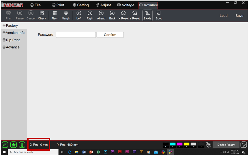This screenshot has height=157, width=249.
Task: Open the File menu
Action: pyautogui.click(x=35, y=5)
